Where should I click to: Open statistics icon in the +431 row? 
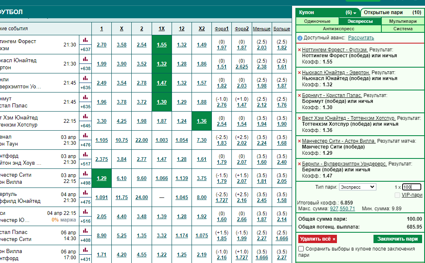click(86, 250)
